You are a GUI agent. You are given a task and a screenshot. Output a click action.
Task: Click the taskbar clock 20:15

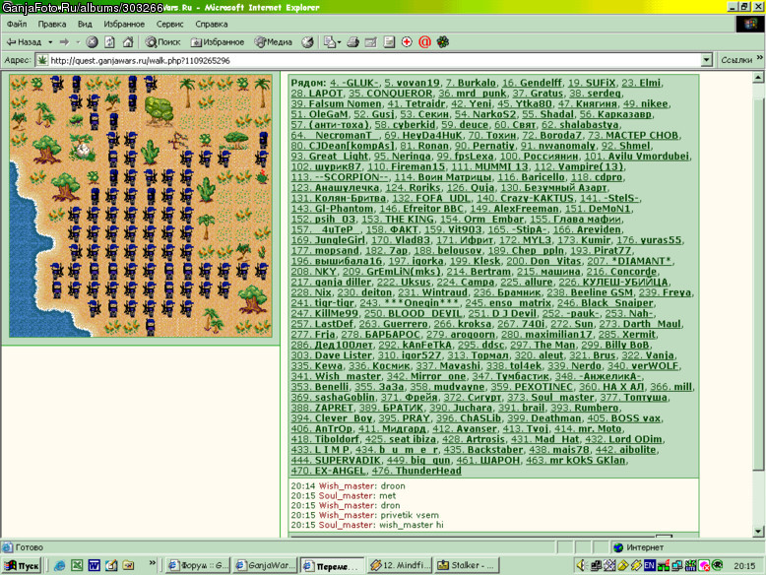[744, 566]
